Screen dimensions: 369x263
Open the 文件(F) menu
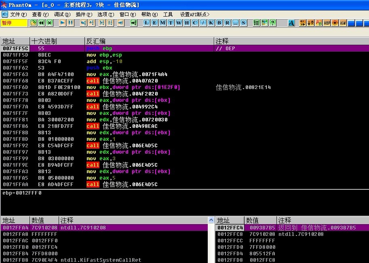19,15
